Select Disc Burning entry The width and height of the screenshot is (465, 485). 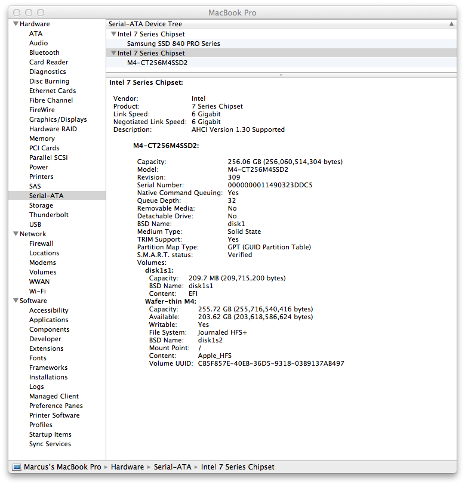click(x=49, y=81)
